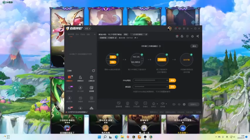Click the skin shirt icon in title bar
The width and height of the screenshot is (250, 140).
[184, 29]
